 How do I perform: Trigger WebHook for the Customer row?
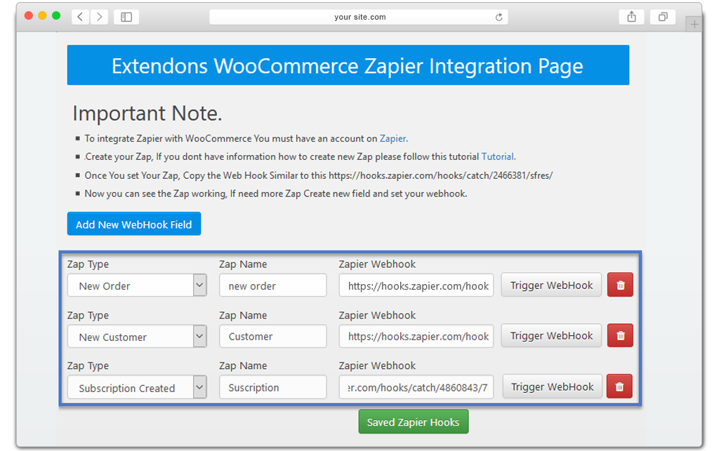point(551,335)
